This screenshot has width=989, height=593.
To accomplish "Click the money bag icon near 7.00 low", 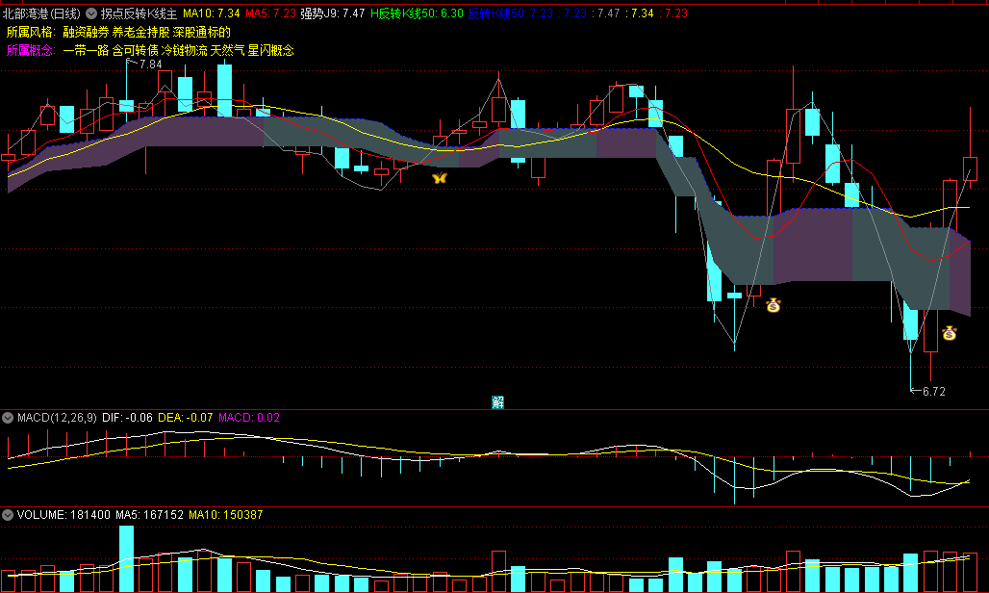I will pyautogui.click(x=773, y=305).
